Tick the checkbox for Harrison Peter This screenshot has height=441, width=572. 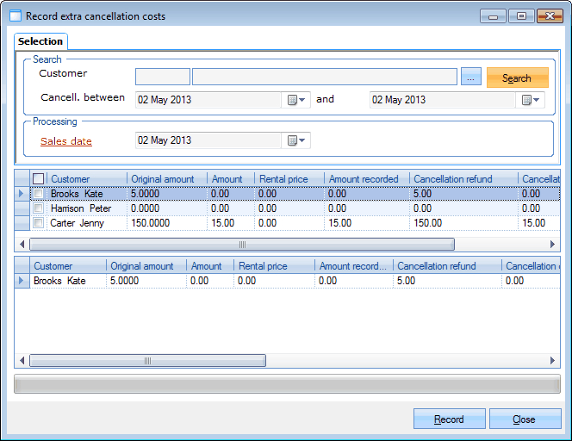point(38,208)
